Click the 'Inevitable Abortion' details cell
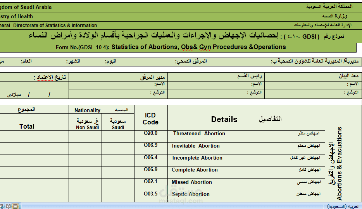 tap(247, 148)
